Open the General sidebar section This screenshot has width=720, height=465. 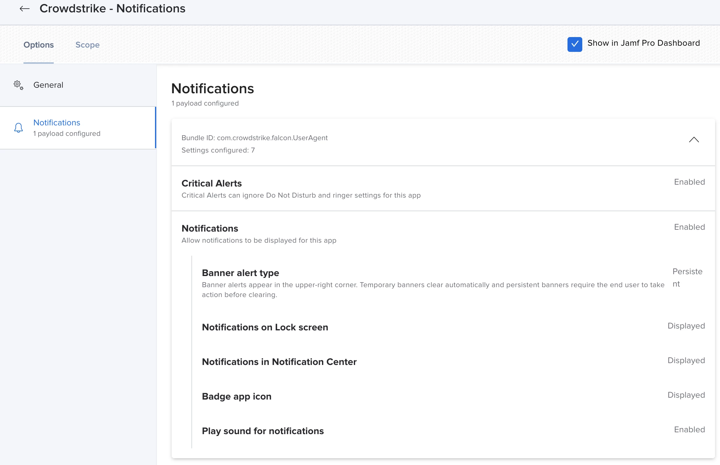48,85
